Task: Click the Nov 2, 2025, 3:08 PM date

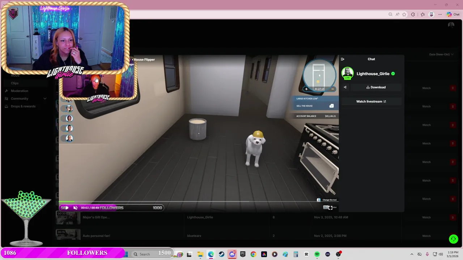Action: tap(330, 236)
